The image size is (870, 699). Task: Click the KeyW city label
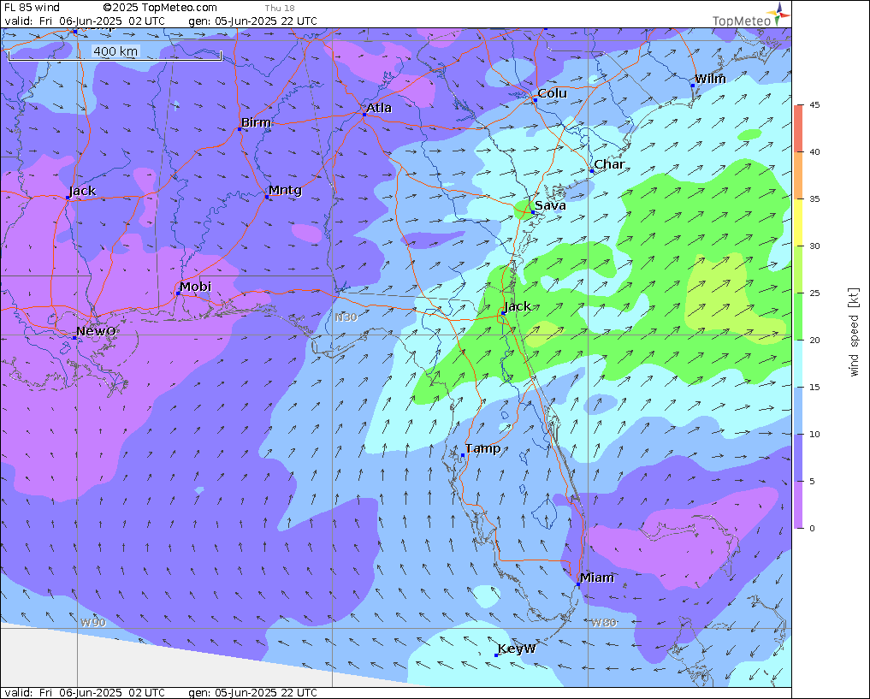tap(517, 649)
